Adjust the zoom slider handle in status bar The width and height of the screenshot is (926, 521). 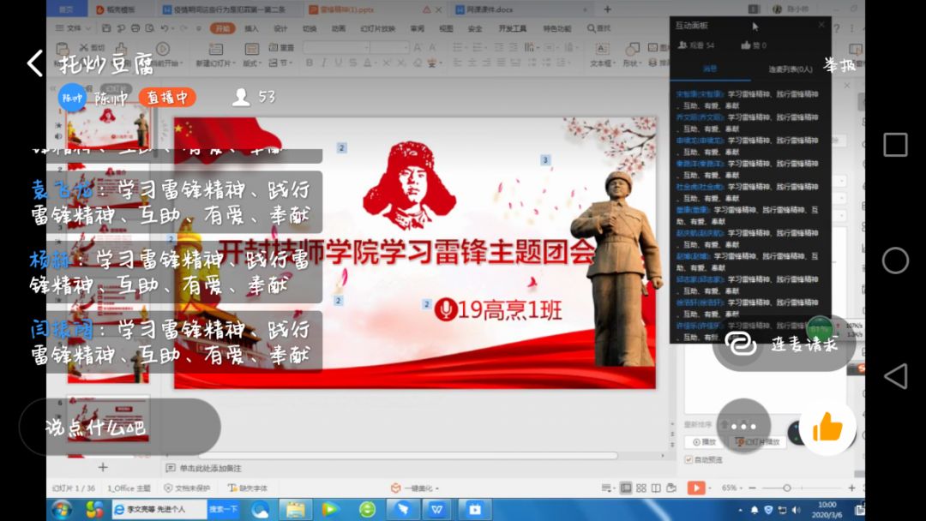tap(786, 488)
